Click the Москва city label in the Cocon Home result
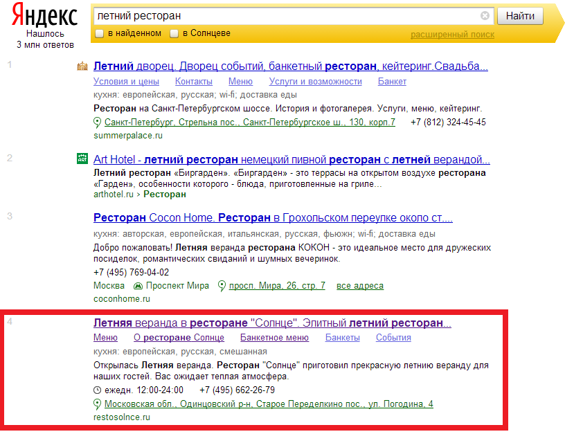This screenshot has width=565, height=434. click(x=109, y=286)
